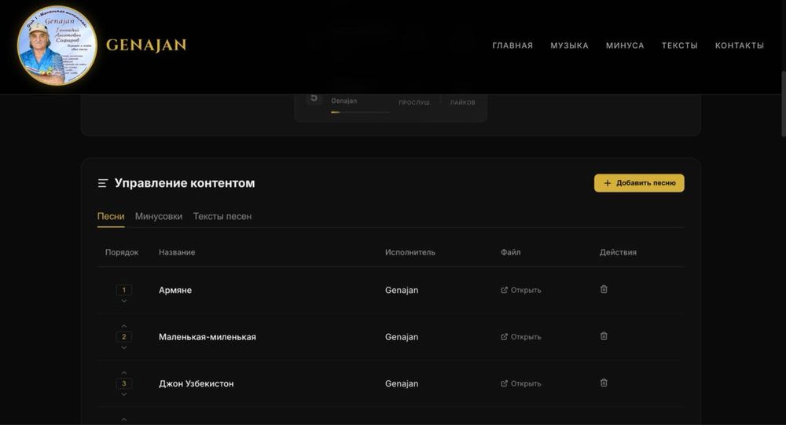Open the file for Армяне
The height and width of the screenshot is (425, 786).
(x=521, y=290)
